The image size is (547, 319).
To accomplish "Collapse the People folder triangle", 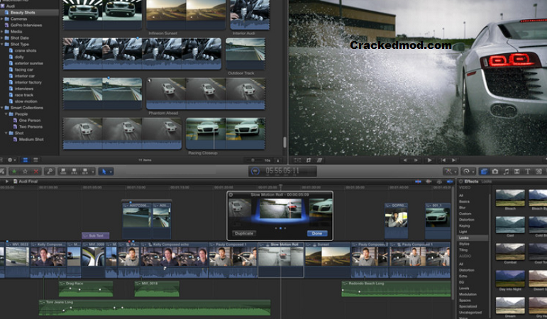I will pyautogui.click(x=6, y=114).
